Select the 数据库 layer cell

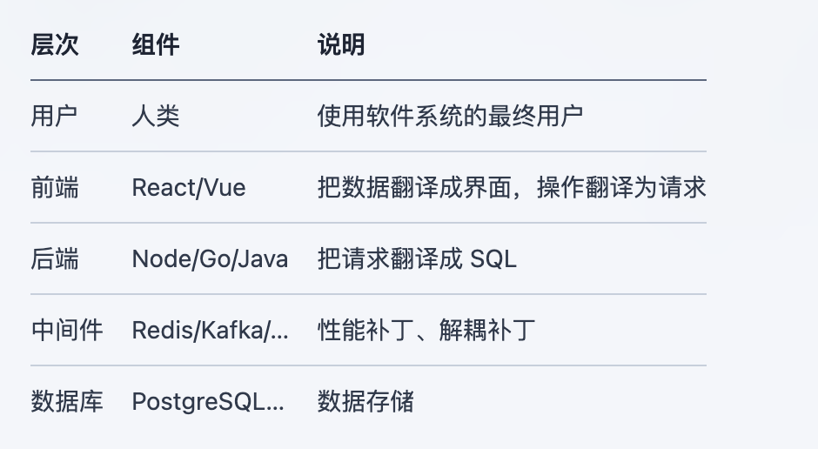tap(67, 401)
